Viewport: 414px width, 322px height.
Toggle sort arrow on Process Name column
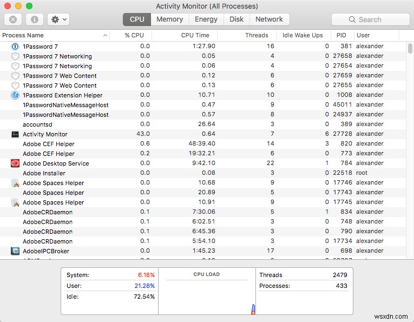pos(105,35)
